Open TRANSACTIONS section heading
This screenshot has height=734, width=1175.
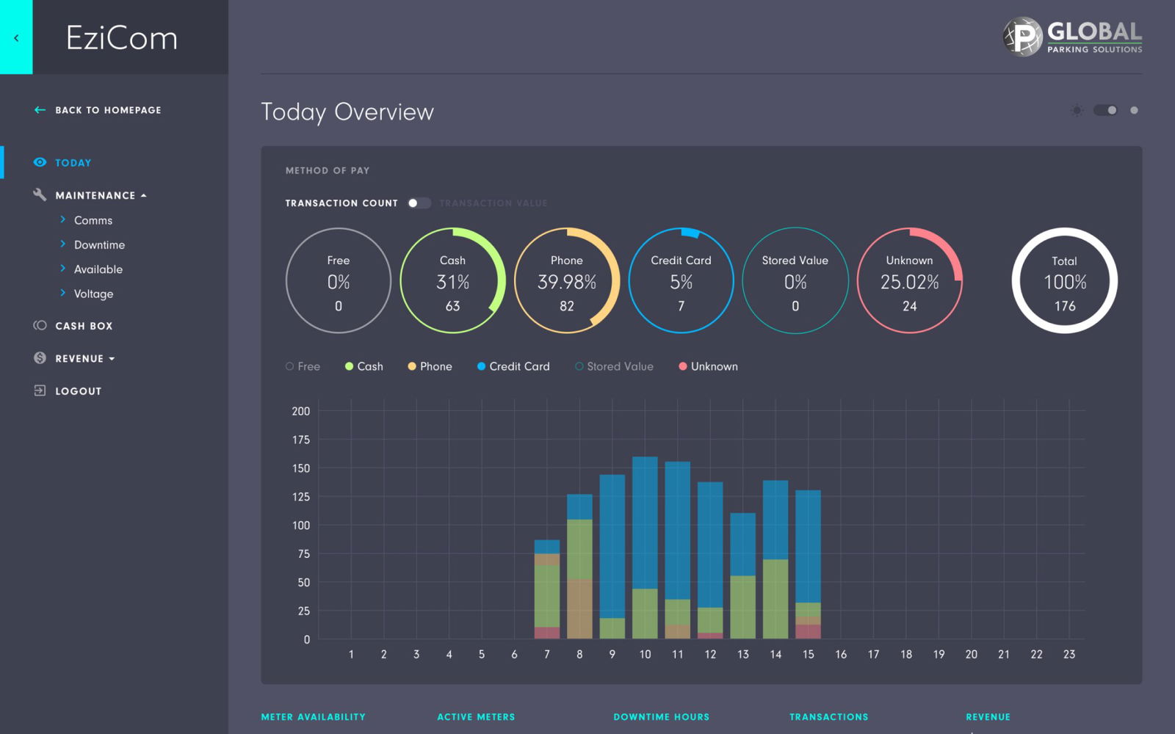point(829,717)
